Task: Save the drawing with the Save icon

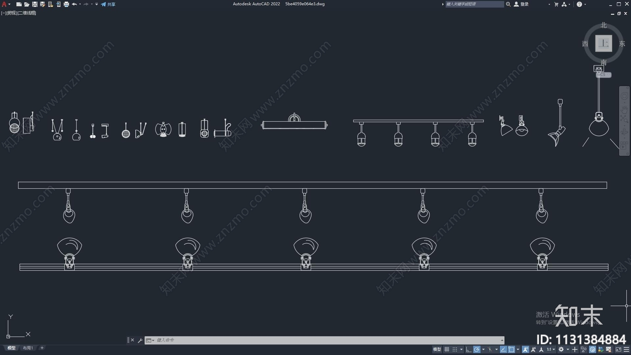Action: click(x=35, y=4)
